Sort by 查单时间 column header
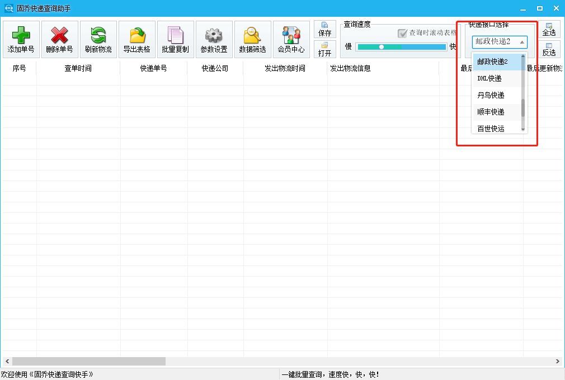Screen dimensions: 565x380 click(78, 68)
